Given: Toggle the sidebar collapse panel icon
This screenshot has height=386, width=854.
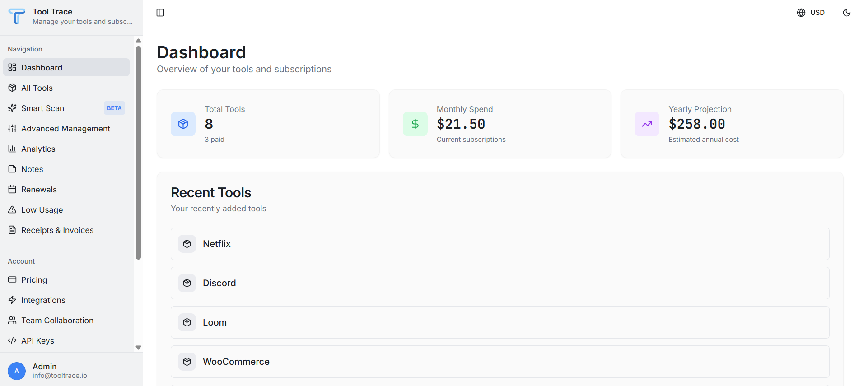Looking at the screenshot, I should click(x=160, y=13).
